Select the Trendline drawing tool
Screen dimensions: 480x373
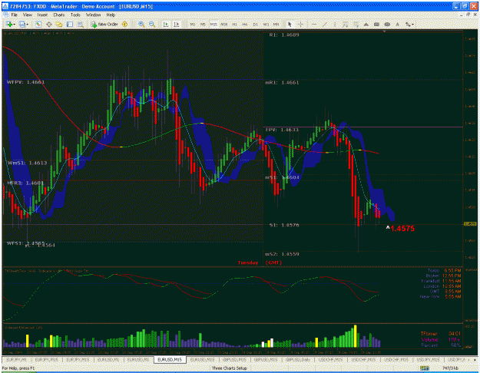pyautogui.click(x=325, y=24)
